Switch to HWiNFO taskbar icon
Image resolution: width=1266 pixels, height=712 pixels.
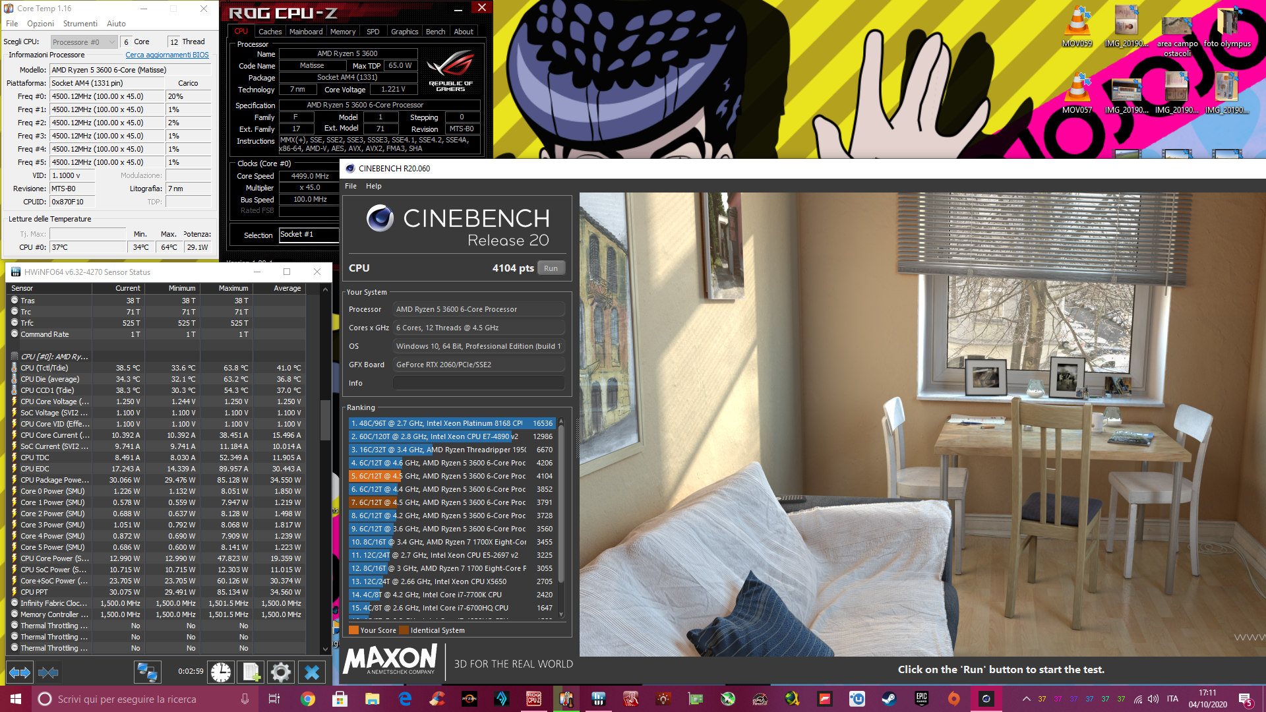click(x=599, y=699)
